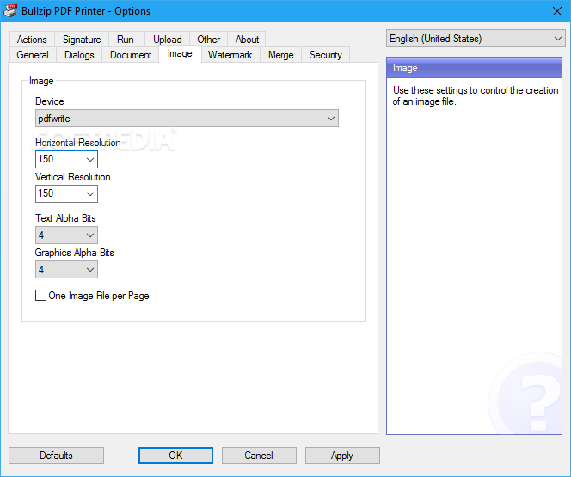
Task: Click the active Image tab
Action: [180, 54]
